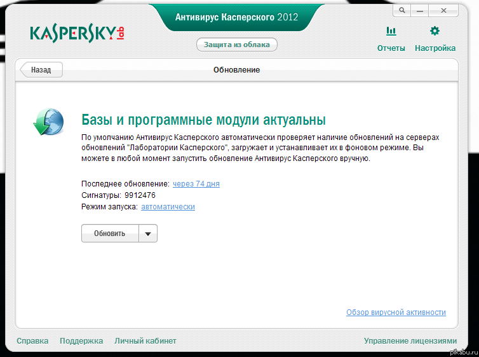Click the Отчеты label text
This screenshot has width=479, height=357.
pyautogui.click(x=391, y=48)
